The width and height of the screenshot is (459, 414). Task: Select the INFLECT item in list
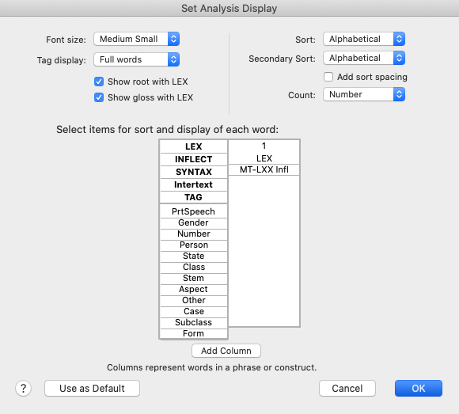194,159
